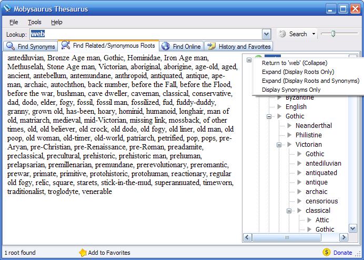Image resolution: width=364 pixels, height=260 pixels.
Task: Collapse the Gothic node under English
Action: [269, 116]
